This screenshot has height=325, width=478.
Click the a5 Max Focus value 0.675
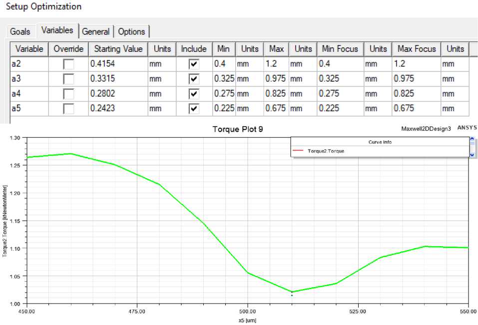pyautogui.click(x=417, y=109)
